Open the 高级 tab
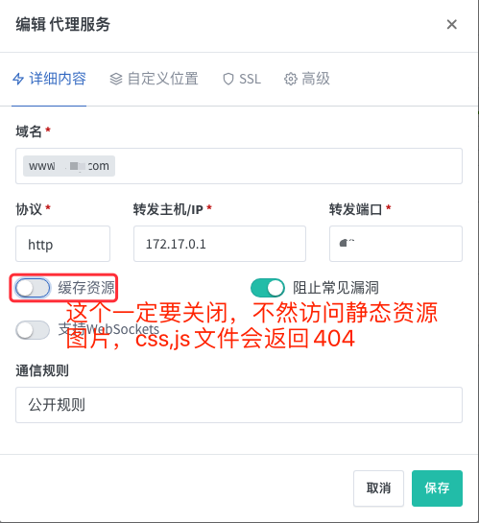Image resolution: width=479 pixels, height=523 pixels. (x=307, y=79)
